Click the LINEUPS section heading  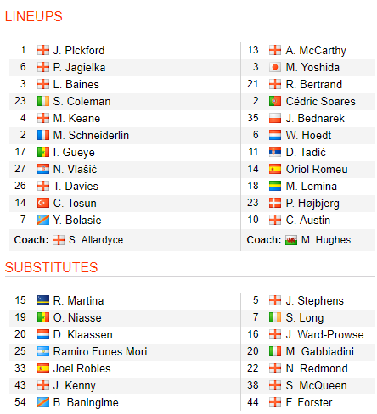34,16
